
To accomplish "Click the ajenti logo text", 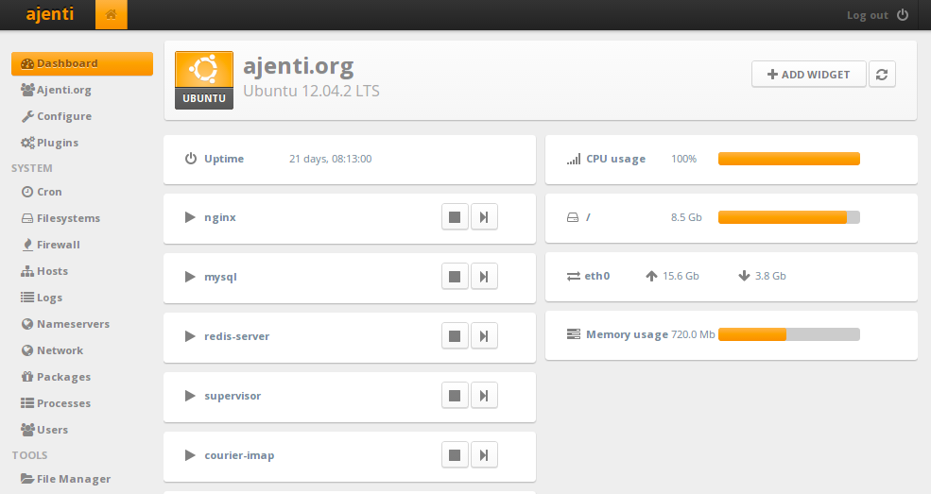I will (50, 13).
